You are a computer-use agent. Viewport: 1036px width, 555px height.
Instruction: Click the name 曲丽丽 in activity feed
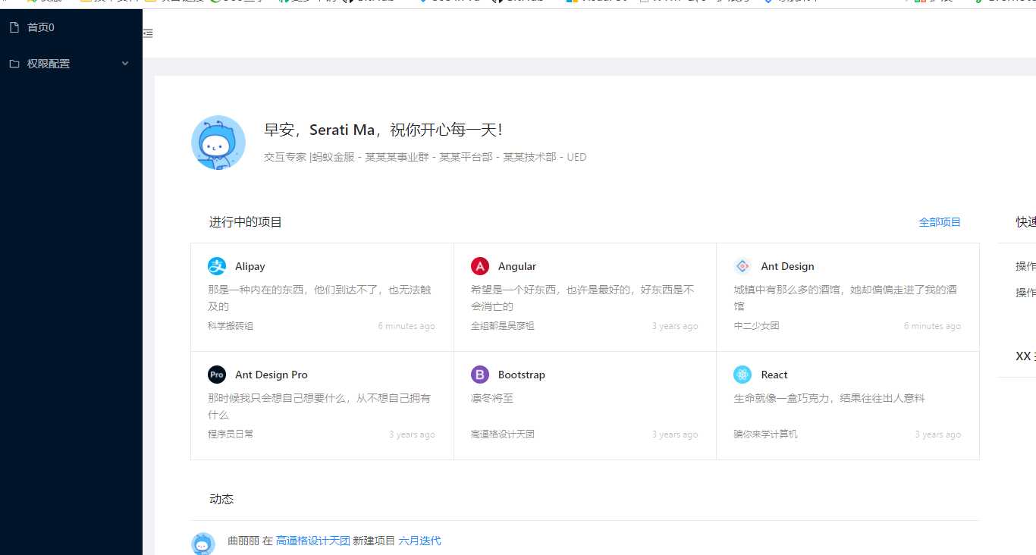(243, 541)
